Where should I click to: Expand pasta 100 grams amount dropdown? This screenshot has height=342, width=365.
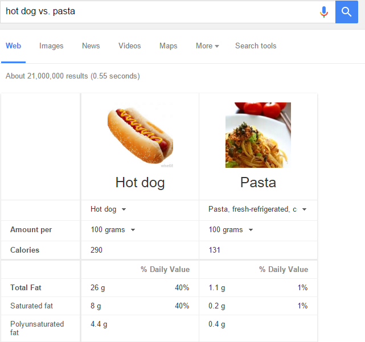[231, 230]
